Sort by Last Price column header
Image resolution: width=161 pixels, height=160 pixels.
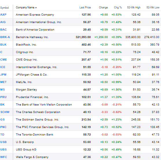85,7
